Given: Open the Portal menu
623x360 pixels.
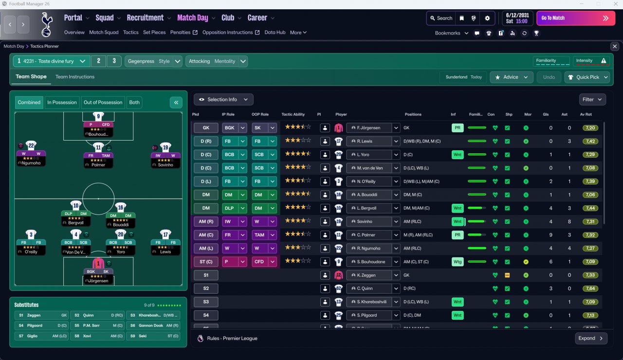Looking at the screenshot, I should [x=77, y=18].
